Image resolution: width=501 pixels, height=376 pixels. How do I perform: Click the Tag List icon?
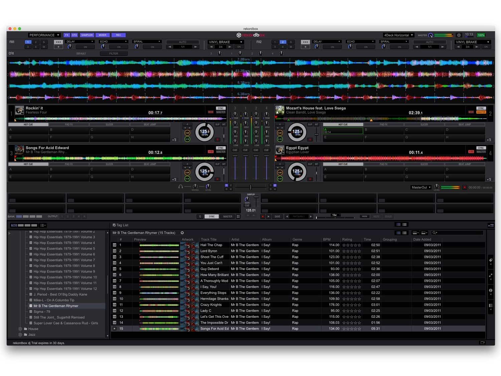pyautogui.click(x=114, y=225)
